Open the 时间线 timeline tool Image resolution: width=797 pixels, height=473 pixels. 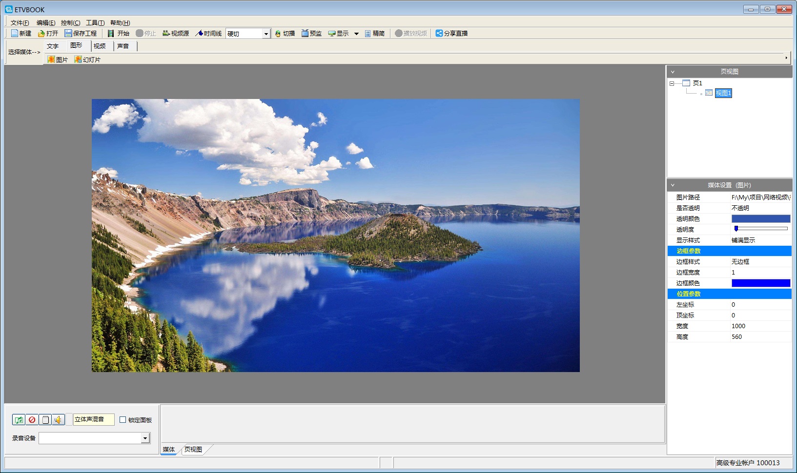coord(208,33)
